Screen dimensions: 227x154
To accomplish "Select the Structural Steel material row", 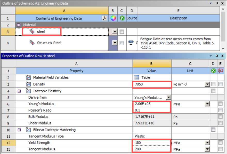I will point(62,43).
